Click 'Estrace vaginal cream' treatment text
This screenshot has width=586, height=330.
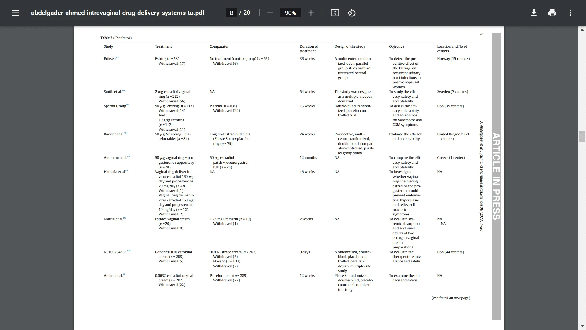tap(172, 219)
